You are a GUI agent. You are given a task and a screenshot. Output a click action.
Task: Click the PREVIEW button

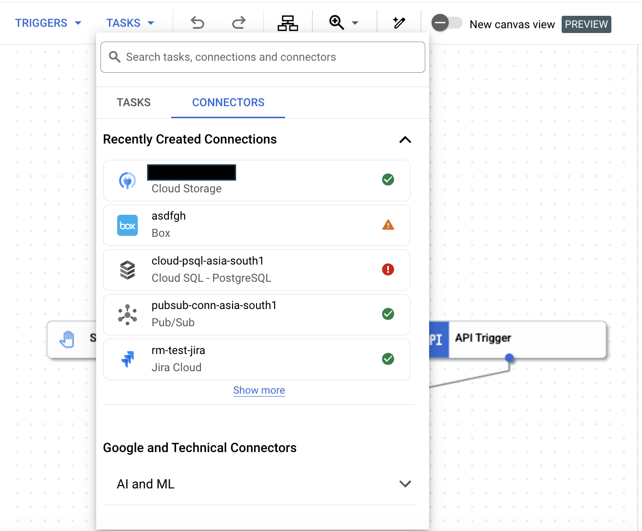click(x=586, y=24)
